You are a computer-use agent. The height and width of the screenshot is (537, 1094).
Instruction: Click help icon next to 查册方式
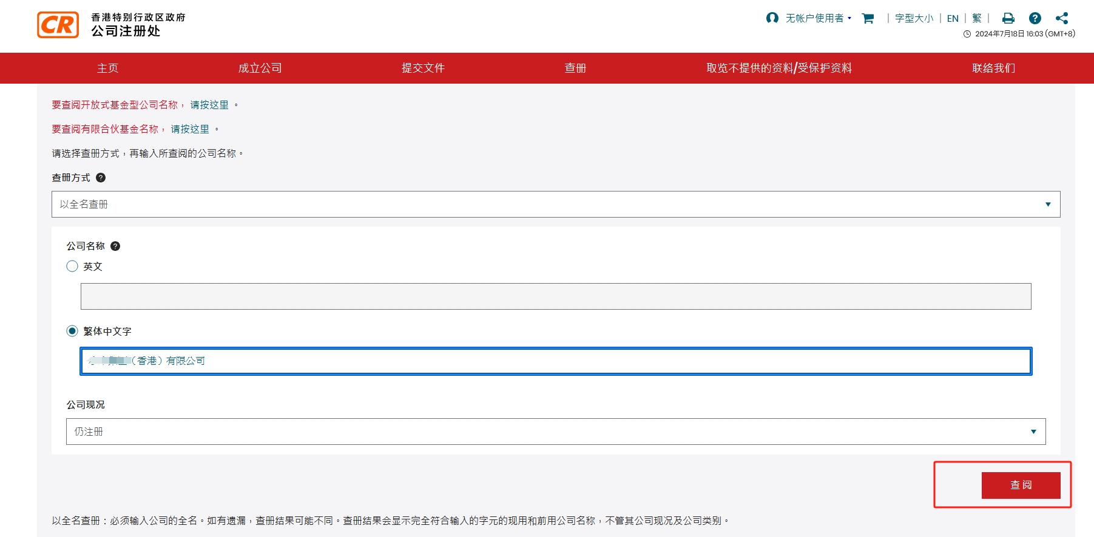pos(101,178)
